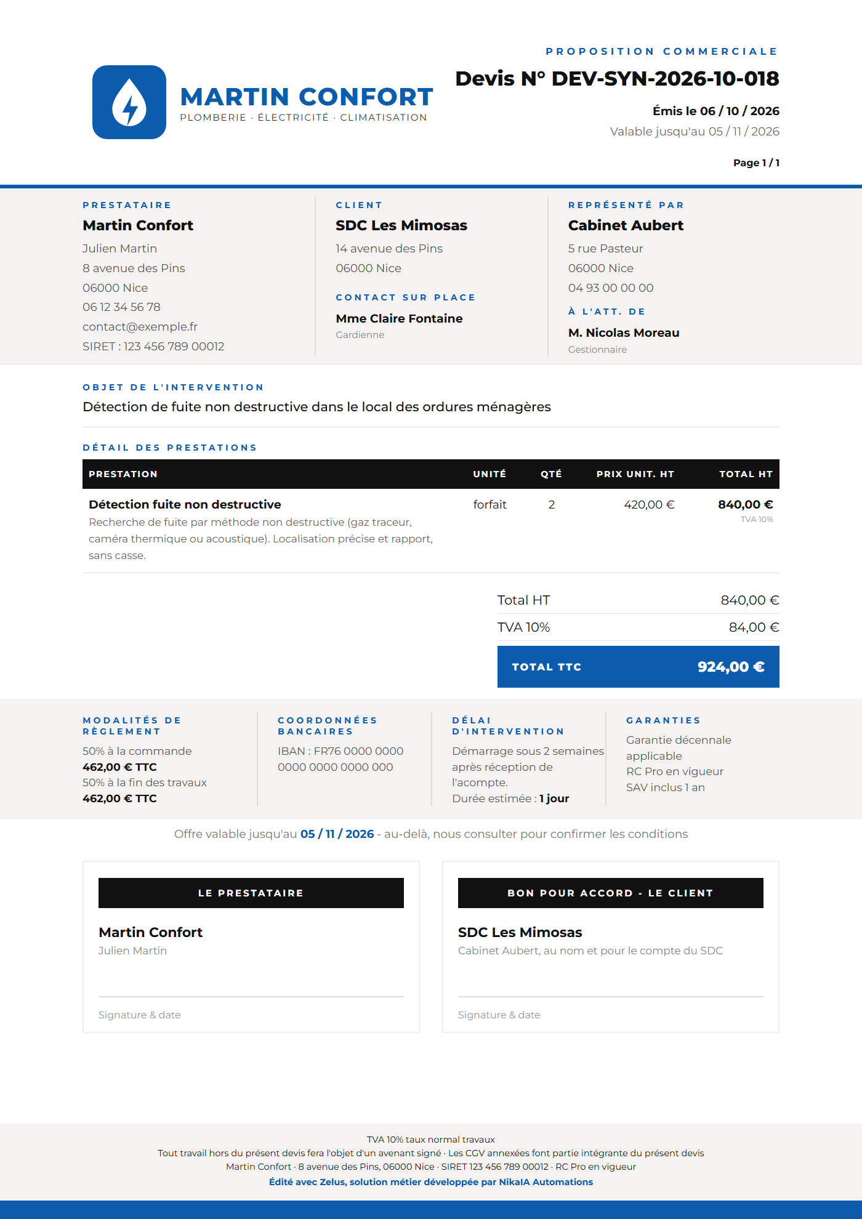This screenshot has width=862, height=1219.
Task: Click the role label "Gestionnaire"
Action: pos(597,350)
